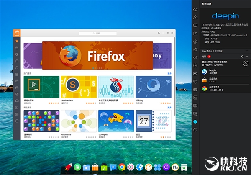
Task: Collapse the updates section chevron
Action: click(x=247, y=57)
